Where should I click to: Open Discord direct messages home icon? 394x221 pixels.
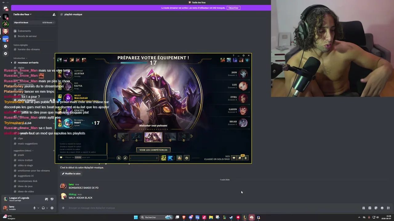point(5,8)
